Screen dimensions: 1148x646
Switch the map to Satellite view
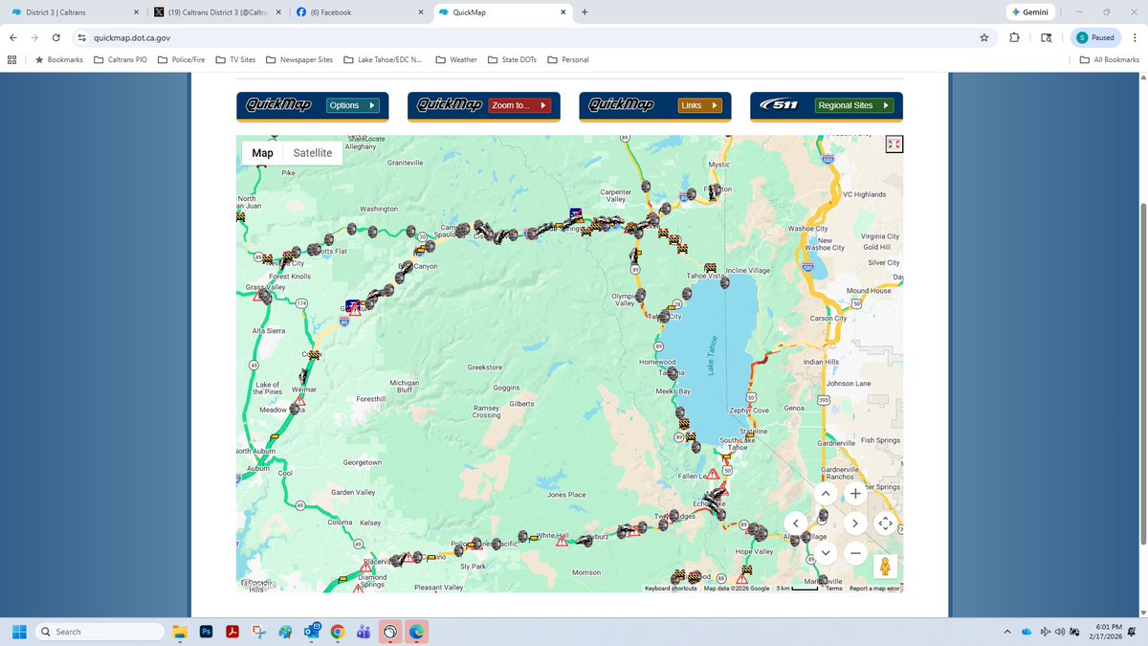pyautogui.click(x=311, y=153)
